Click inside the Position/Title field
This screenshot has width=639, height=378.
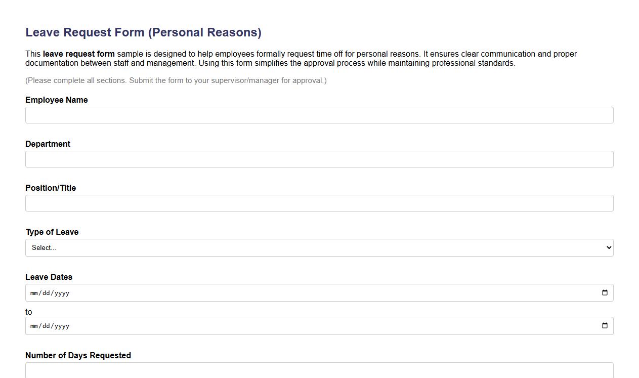pyautogui.click(x=319, y=203)
